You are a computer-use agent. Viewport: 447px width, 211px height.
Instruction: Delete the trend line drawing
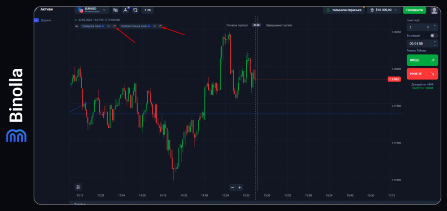coord(114,26)
